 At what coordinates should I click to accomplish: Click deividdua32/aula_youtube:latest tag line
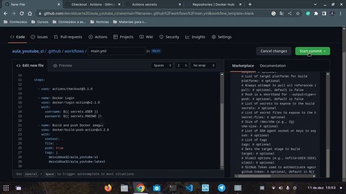tap(77, 162)
